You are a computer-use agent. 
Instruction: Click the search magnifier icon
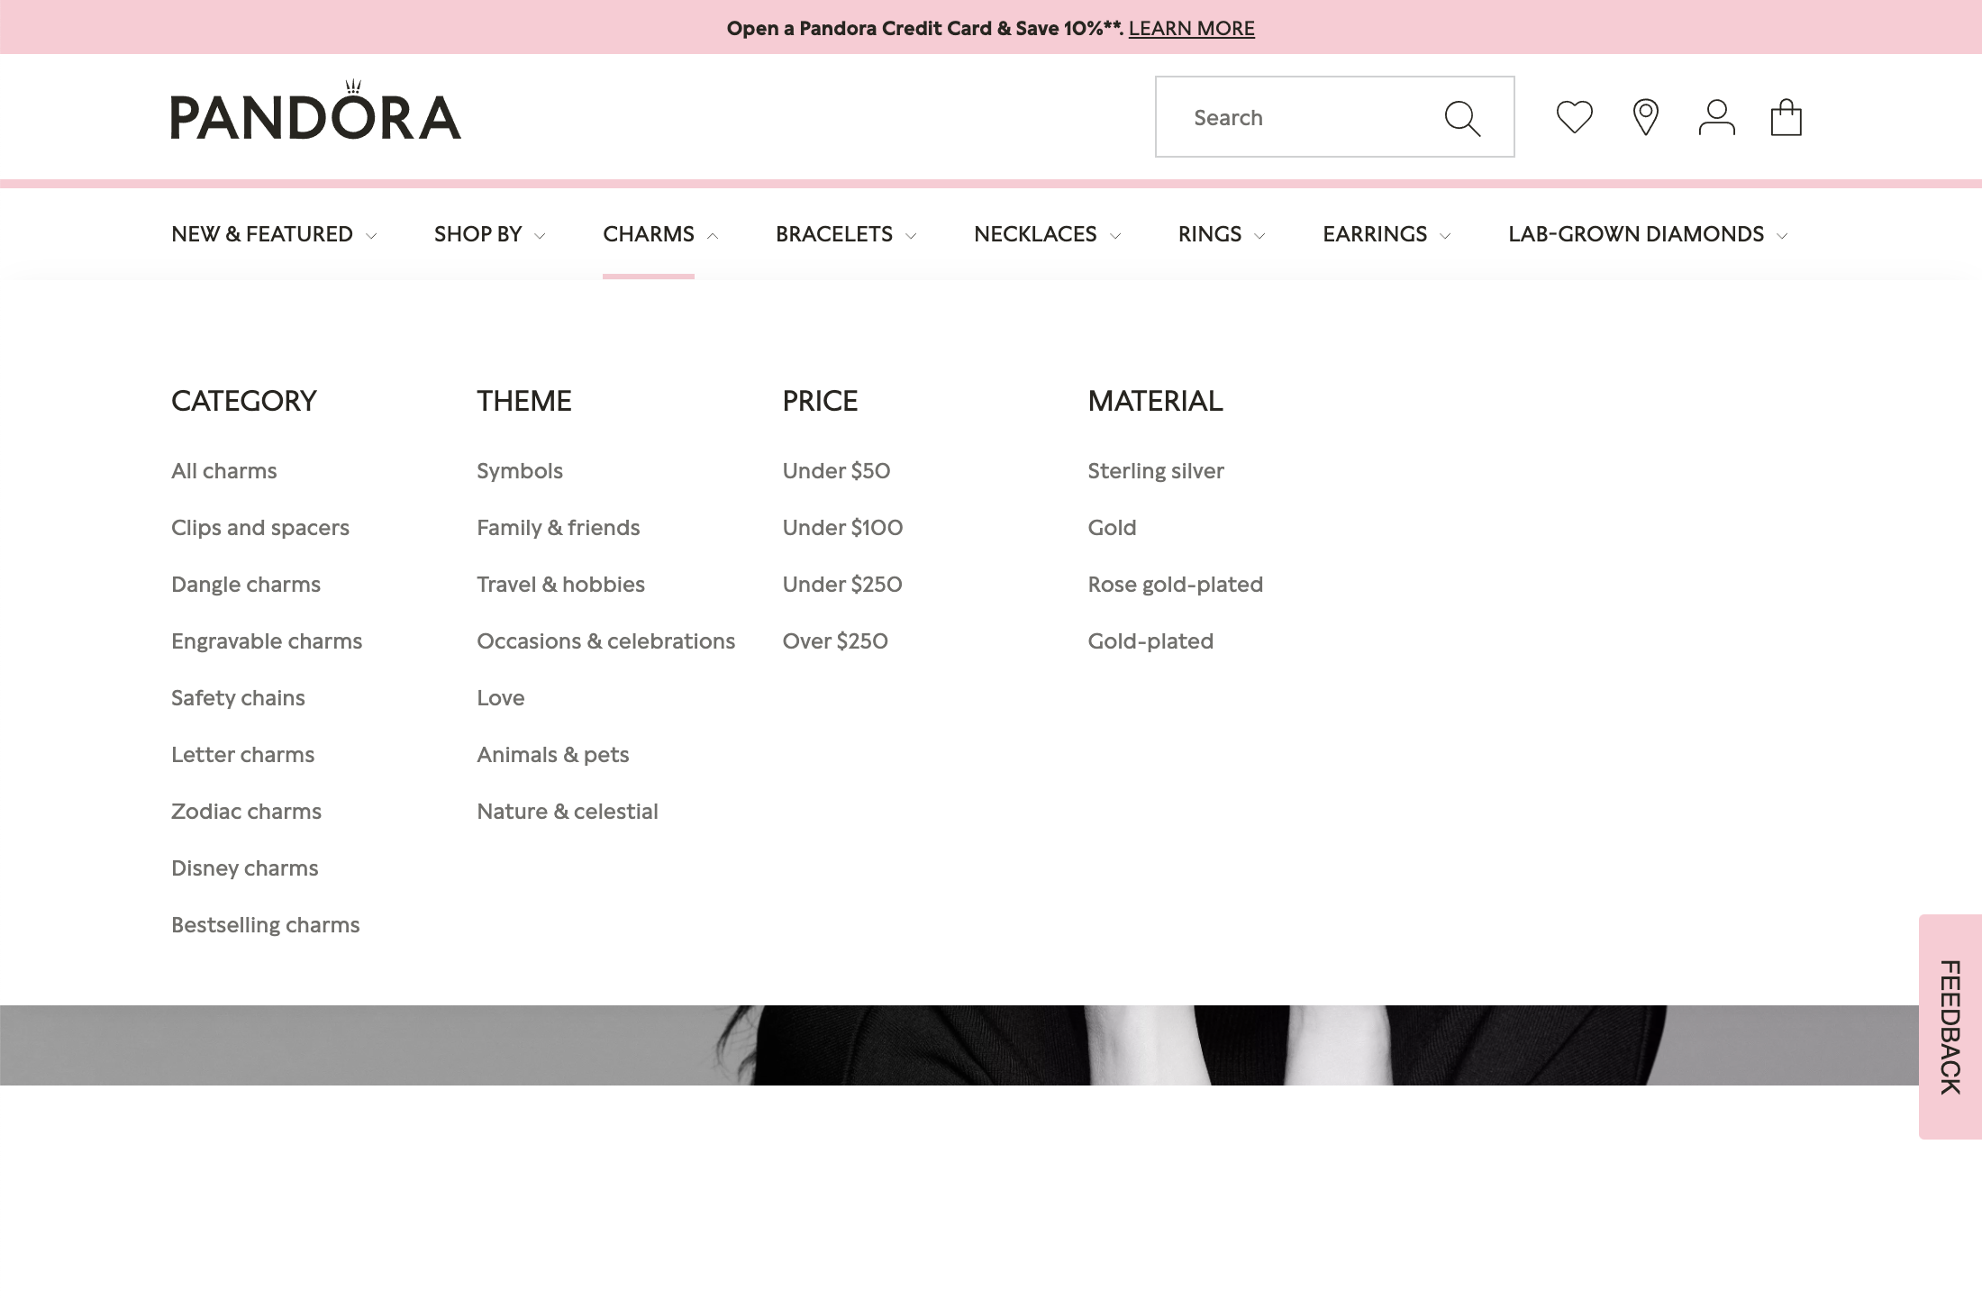click(1462, 116)
